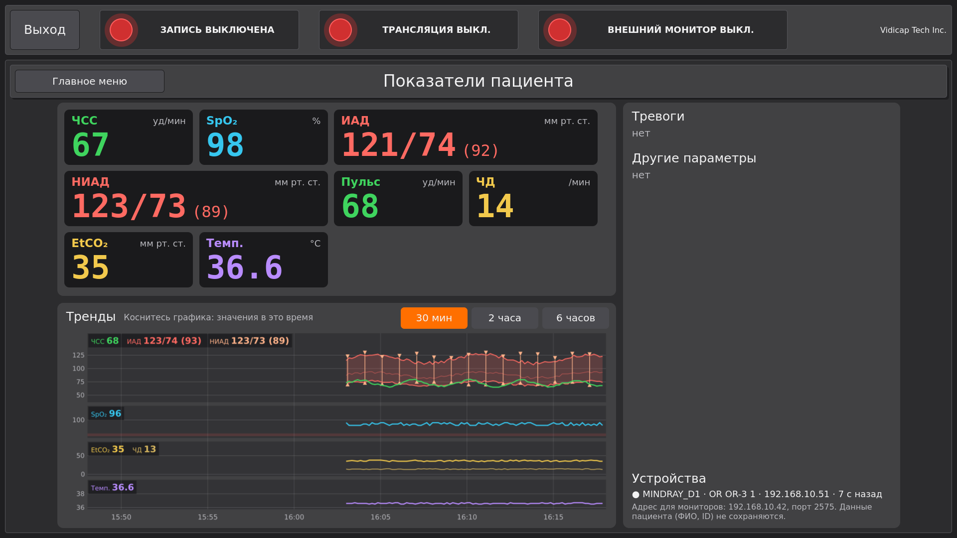Click the monitor address info text
This screenshot has height=538, width=957.
tap(752, 512)
